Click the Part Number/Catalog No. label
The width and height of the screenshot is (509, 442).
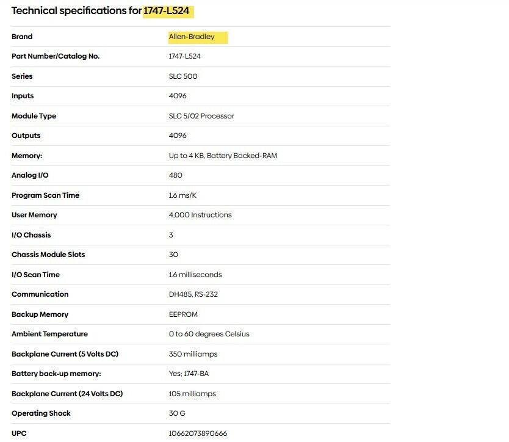coord(56,56)
